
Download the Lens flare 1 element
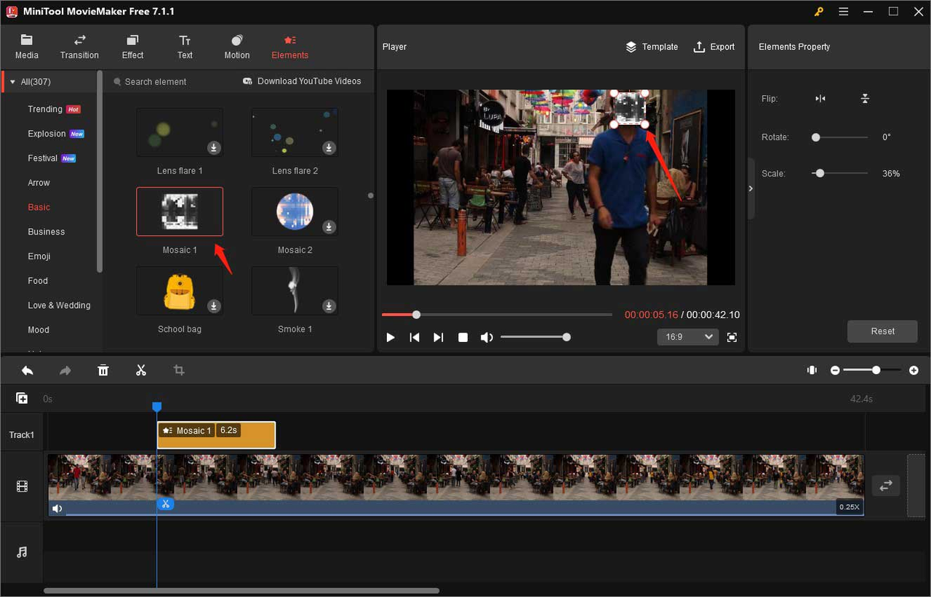pyautogui.click(x=214, y=147)
